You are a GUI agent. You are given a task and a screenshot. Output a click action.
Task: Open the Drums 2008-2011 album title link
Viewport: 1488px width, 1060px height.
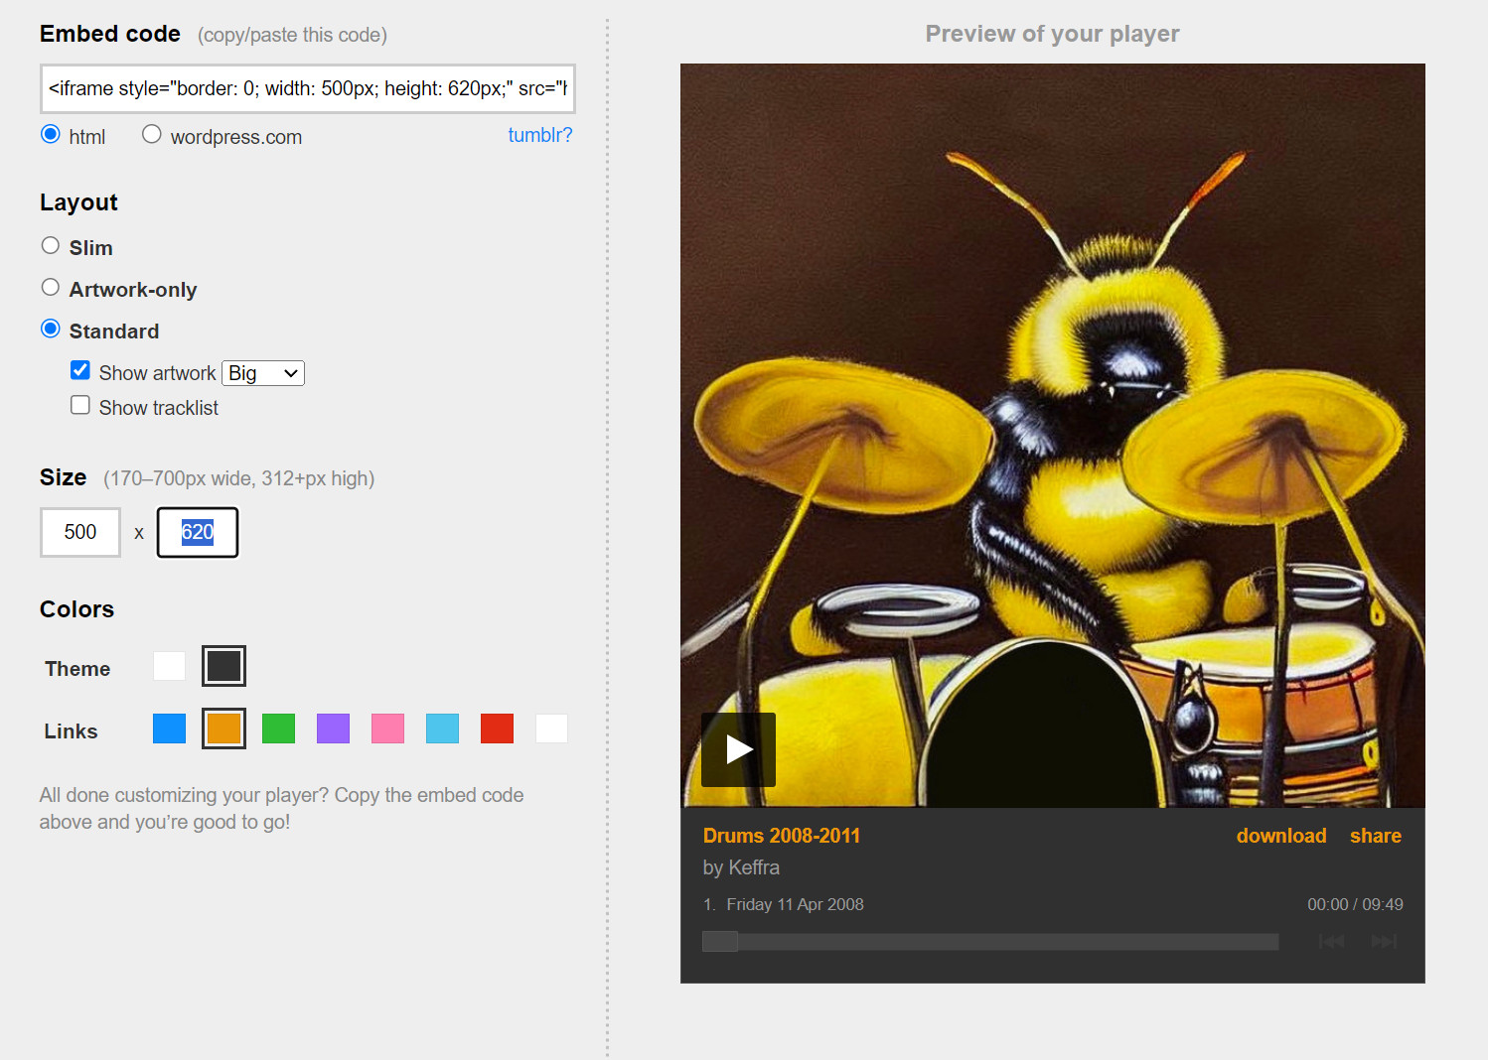click(x=782, y=836)
